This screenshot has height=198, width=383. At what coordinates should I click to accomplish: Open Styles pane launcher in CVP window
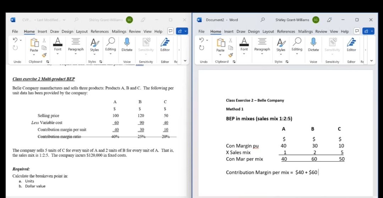[101, 62]
